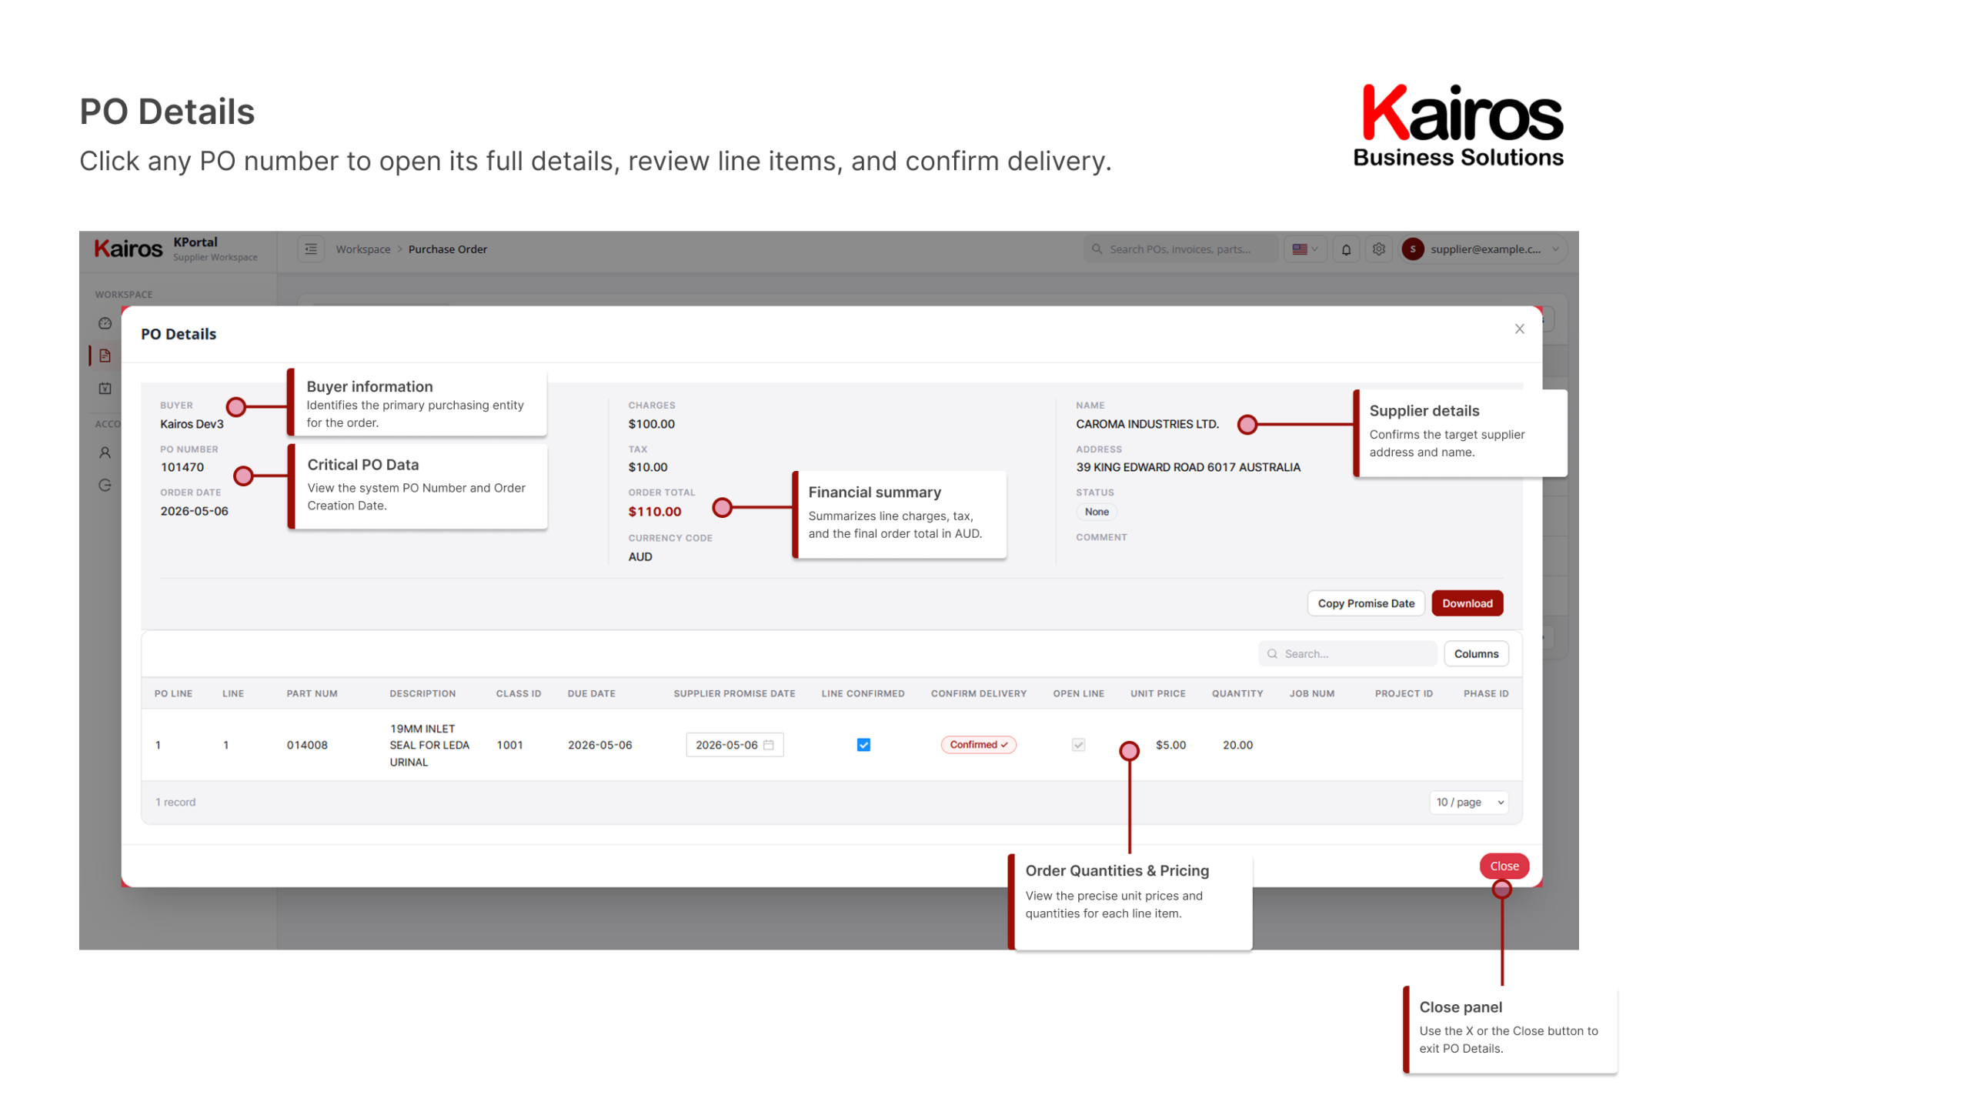Open the Confirmed delivery status dropdown
This screenshot has width=1970, height=1115.
(979, 745)
